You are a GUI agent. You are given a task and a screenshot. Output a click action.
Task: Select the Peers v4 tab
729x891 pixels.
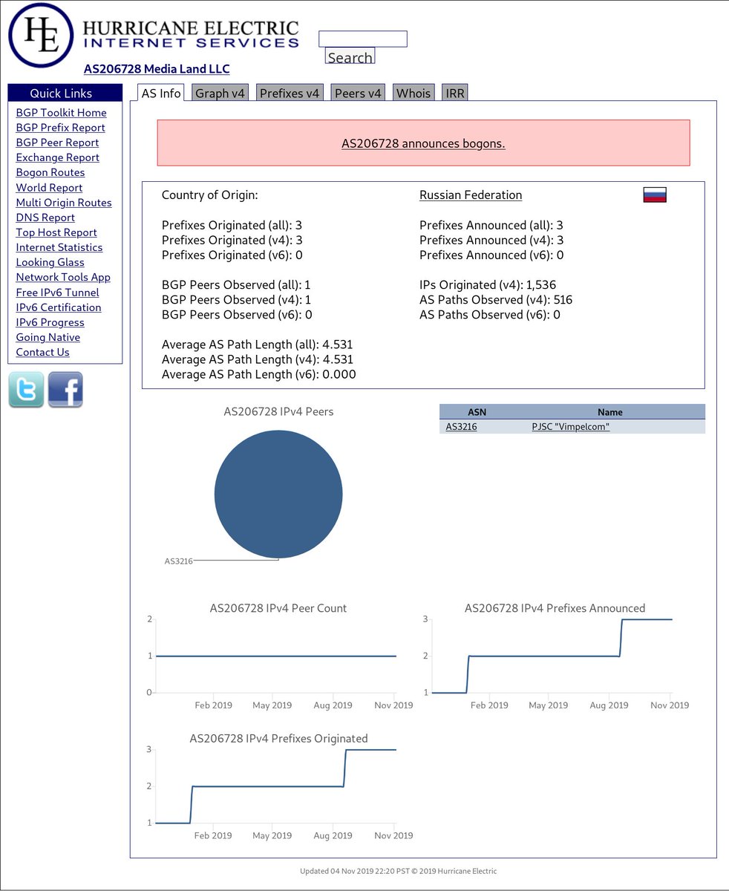pos(358,93)
